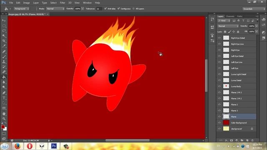The width and height of the screenshot is (267, 150).
Task: Hide the Left Eye layer
Action: 219,68
